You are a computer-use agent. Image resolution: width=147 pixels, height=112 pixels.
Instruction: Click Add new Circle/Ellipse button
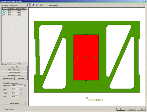pyautogui.click(x=14, y=75)
